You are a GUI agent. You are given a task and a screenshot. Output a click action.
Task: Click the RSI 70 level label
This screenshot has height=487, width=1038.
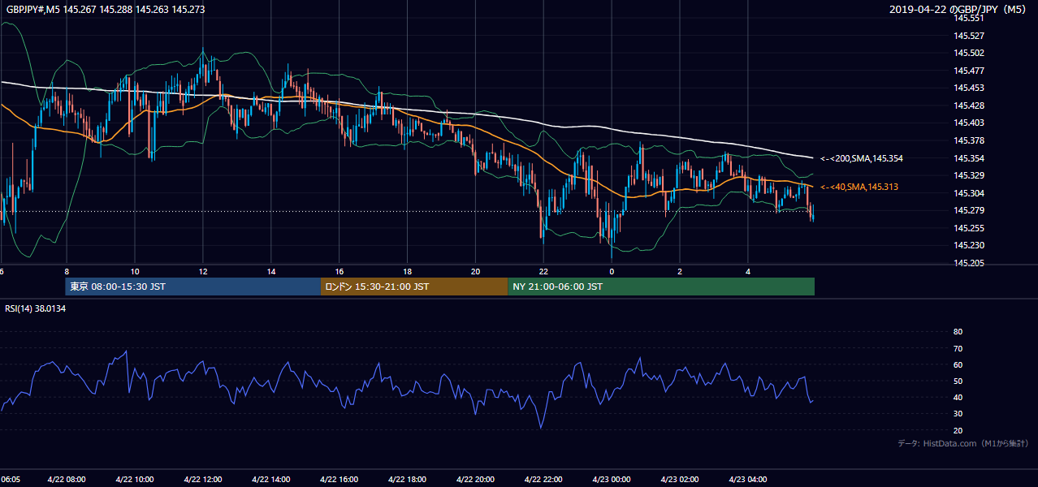[958, 348]
